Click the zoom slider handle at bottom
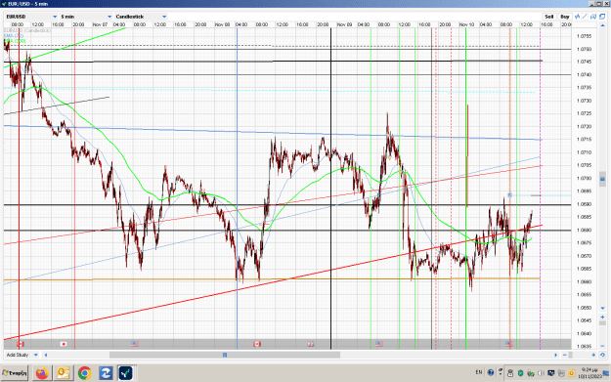This screenshot has height=382, width=611. point(571,355)
